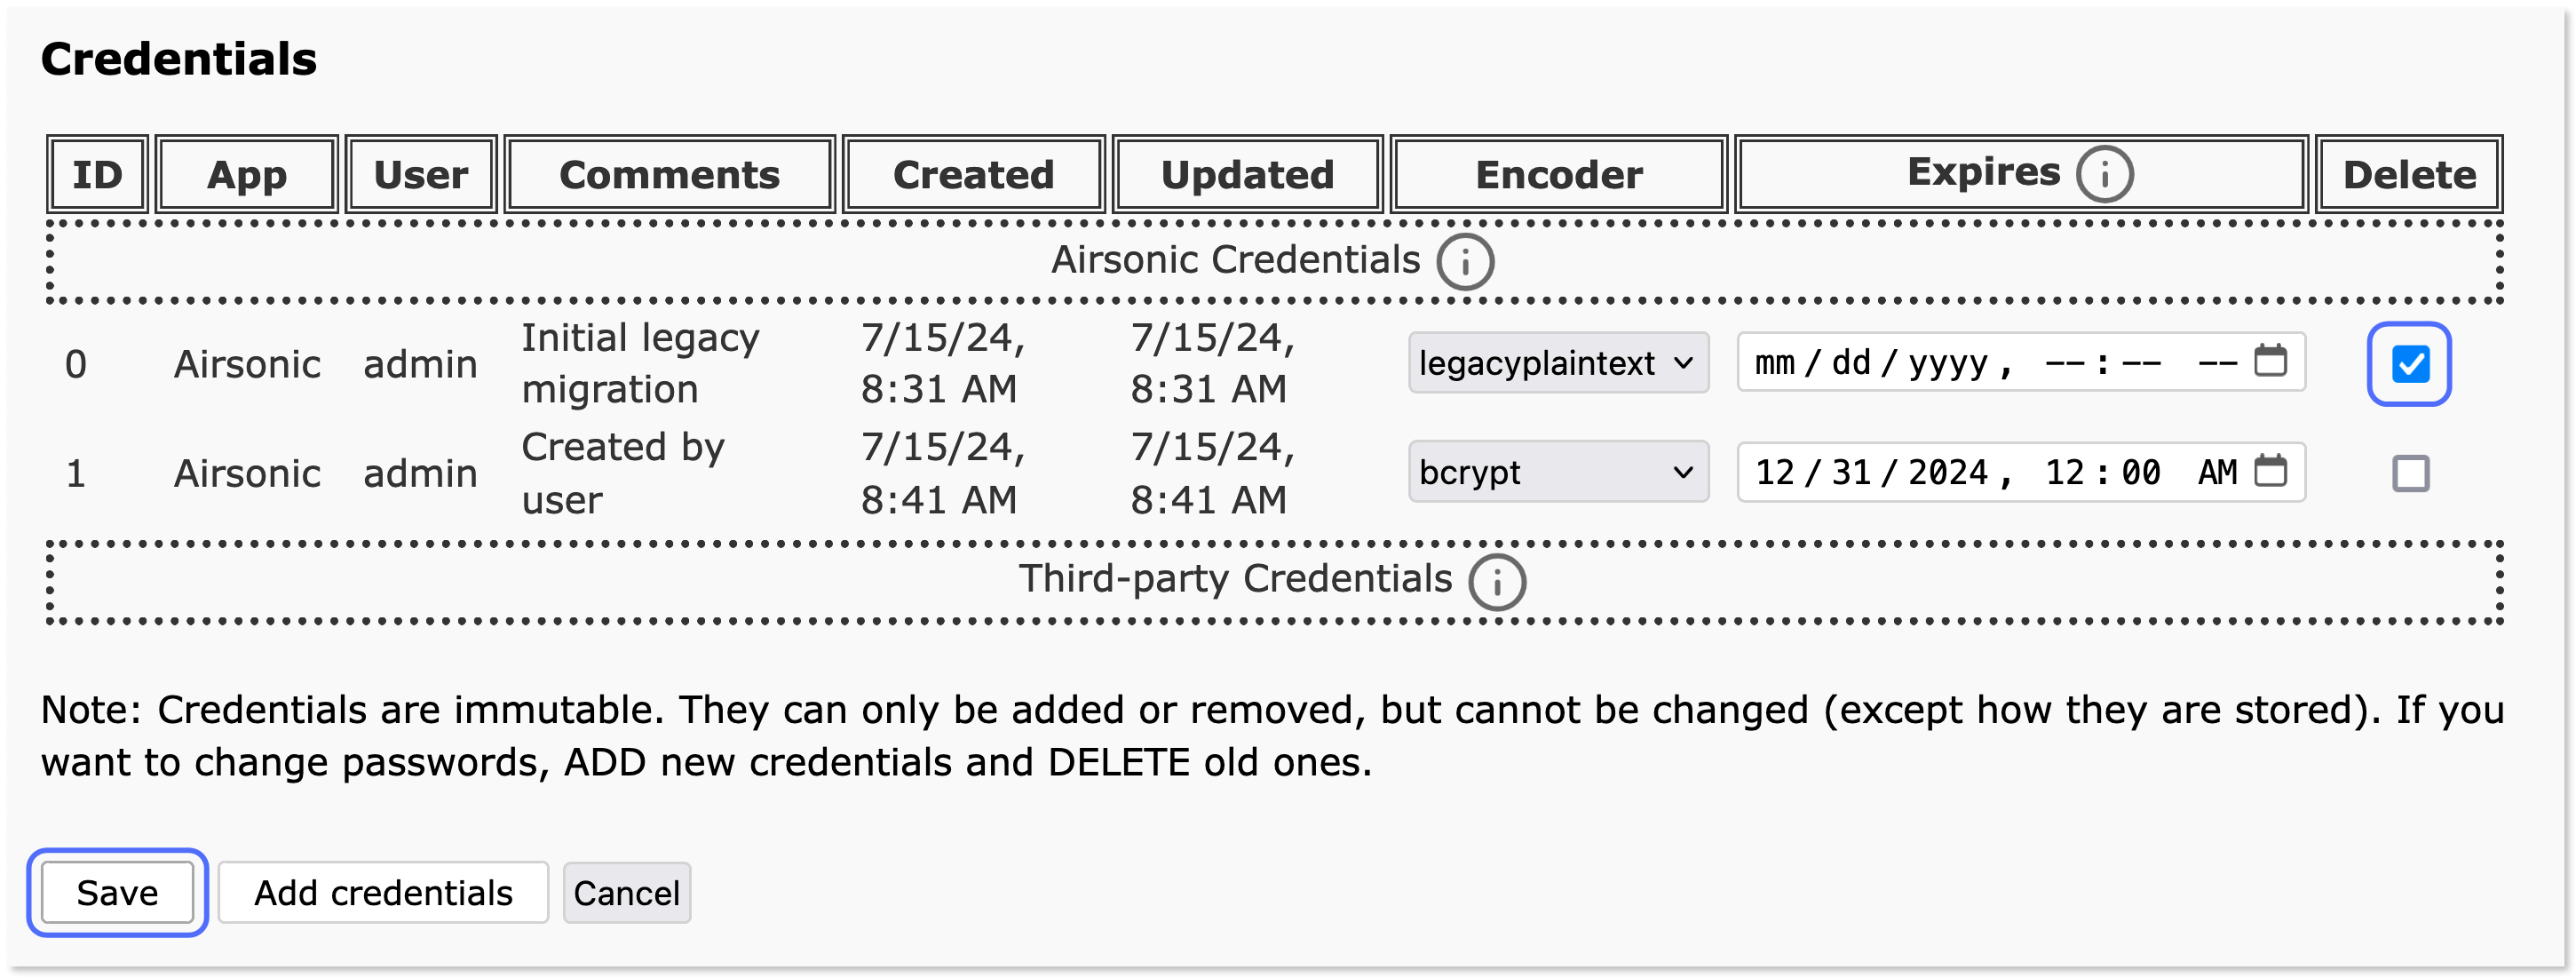Cancel the credential changes
This screenshot has height=978, width=2576.
(626, 892)
